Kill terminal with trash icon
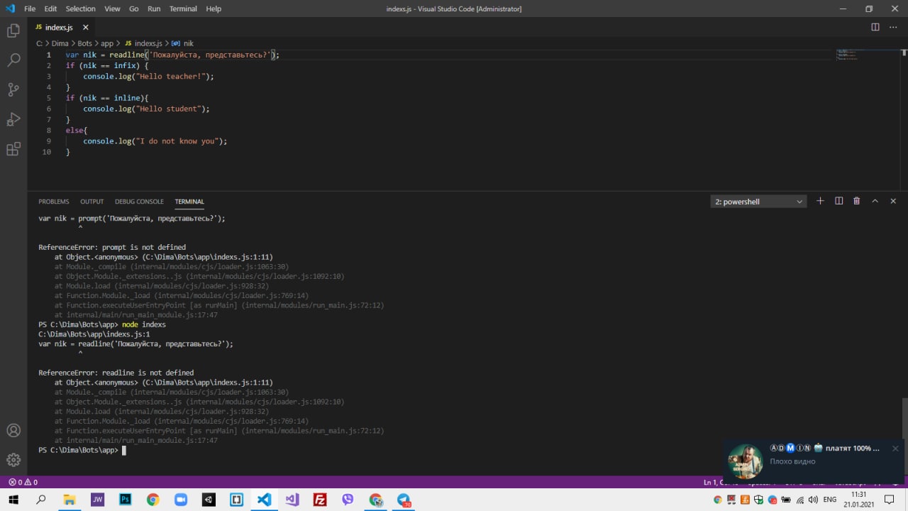 pyautogui.click(x=856, y=202)
